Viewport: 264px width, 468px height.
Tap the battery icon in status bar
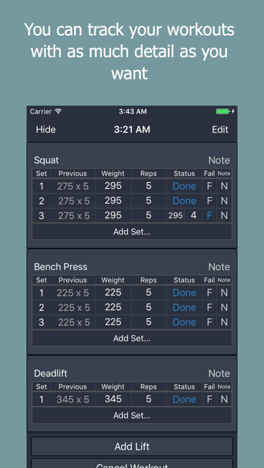pos(223,112)
